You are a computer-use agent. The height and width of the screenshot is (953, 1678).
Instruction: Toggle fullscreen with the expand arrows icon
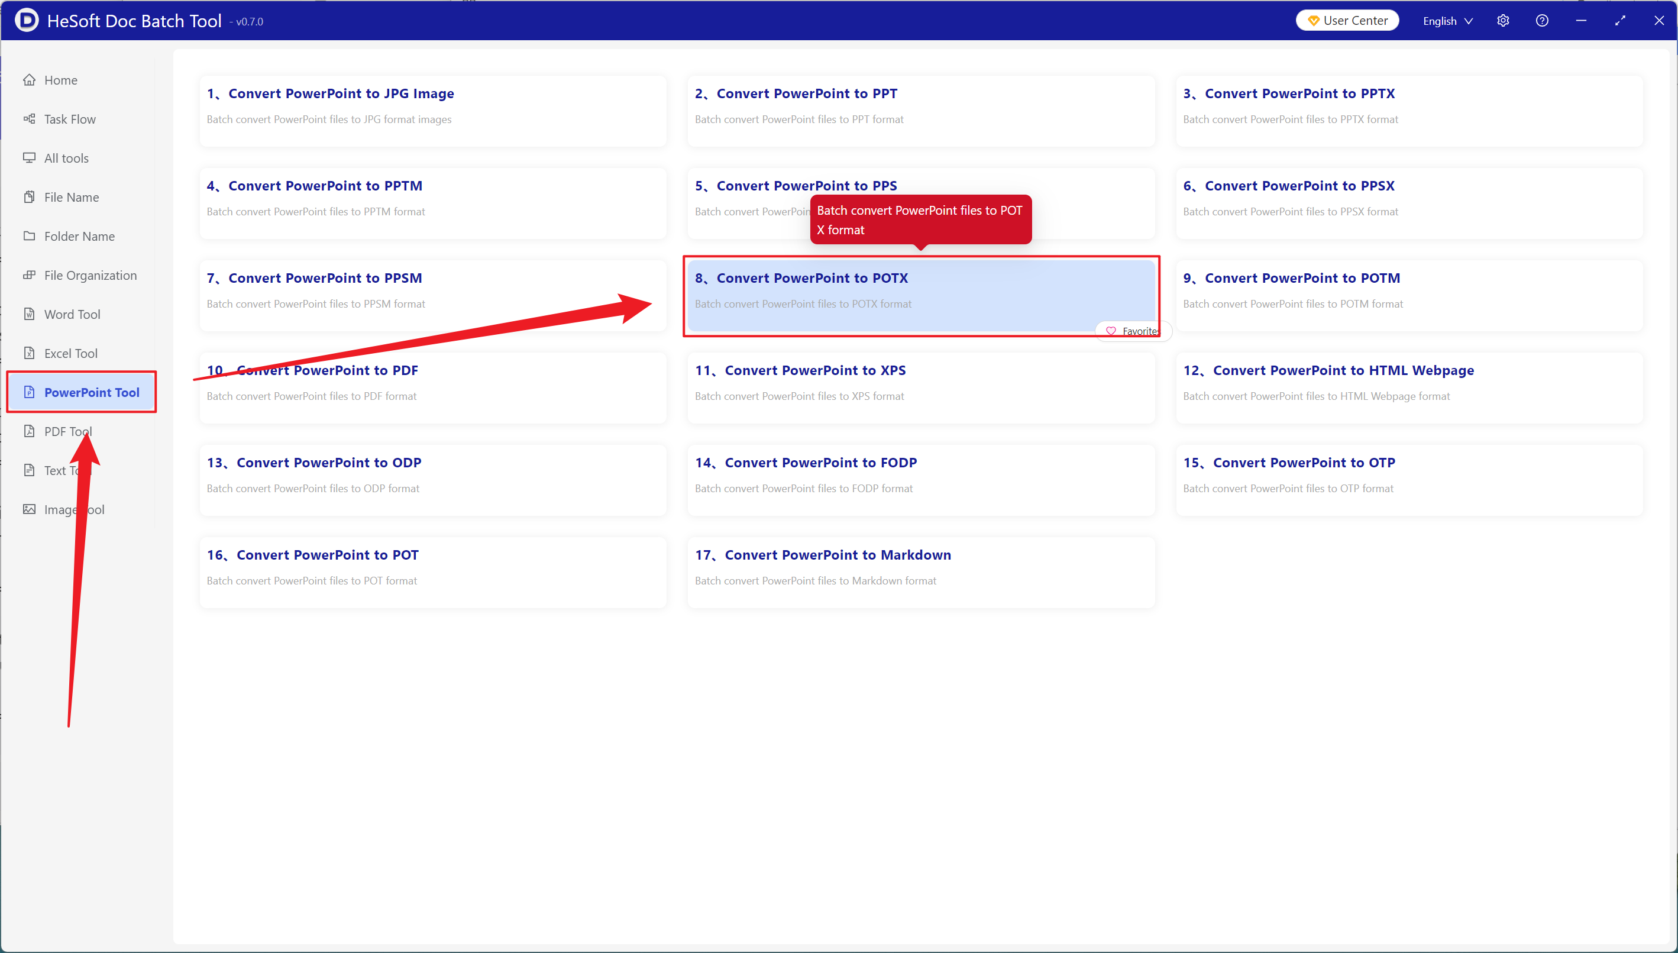click(x=1620, y=20)
